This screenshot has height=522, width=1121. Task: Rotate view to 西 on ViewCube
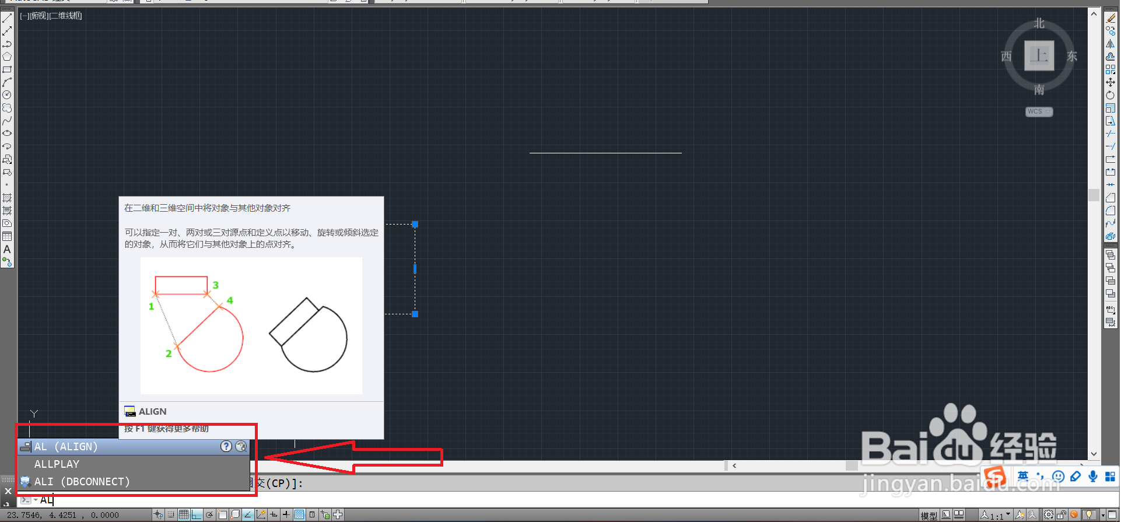pyautogui.click(x=1006, y=56)
